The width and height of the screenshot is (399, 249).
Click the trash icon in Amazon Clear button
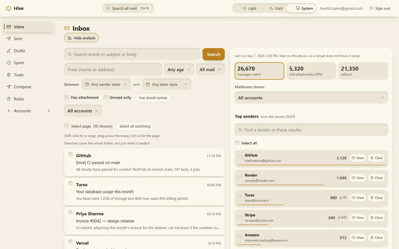(372, 238)
